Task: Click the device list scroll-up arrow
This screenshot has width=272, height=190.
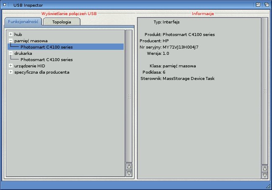Action: (129, 167)
